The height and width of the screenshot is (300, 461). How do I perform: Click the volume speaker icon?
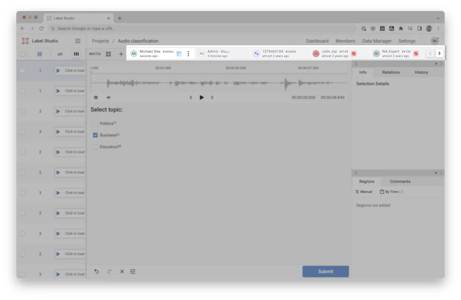(x=108, y=98)
